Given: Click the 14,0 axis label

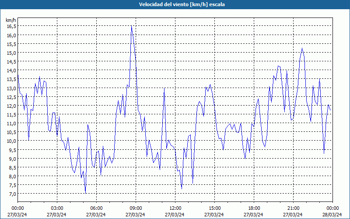Looking at the screenshot, I should pyautogui.click(x=11, y=71).
